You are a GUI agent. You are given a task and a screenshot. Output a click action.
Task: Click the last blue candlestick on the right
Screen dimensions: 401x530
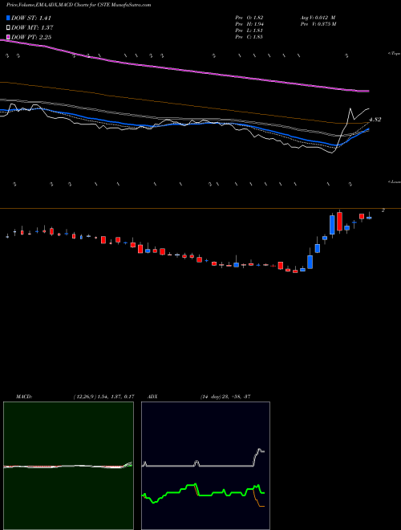pos(369,218)
